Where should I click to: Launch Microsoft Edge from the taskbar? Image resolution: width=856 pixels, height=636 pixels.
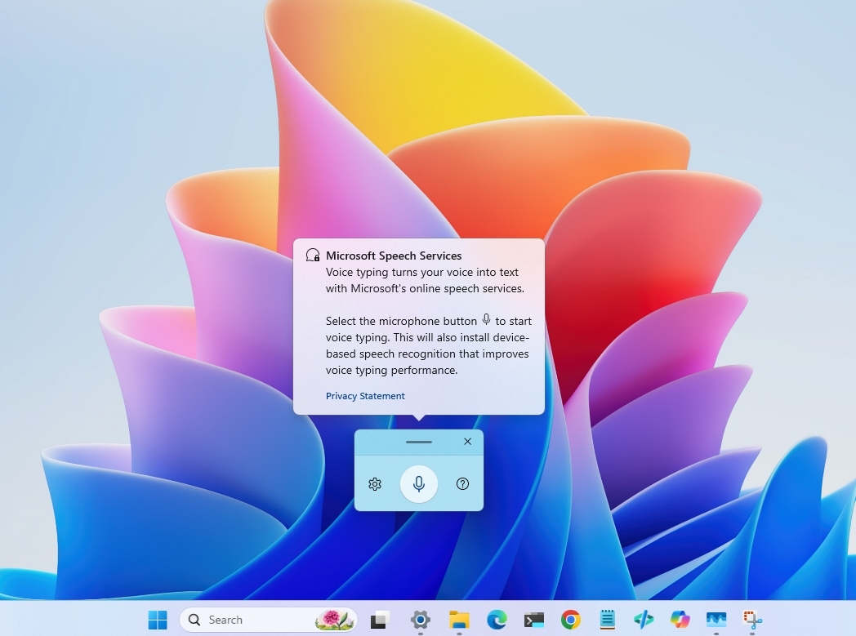pos(497,620)
